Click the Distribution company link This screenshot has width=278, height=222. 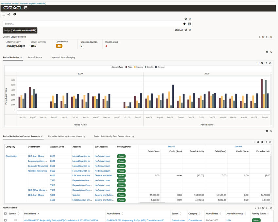[11, 156]
